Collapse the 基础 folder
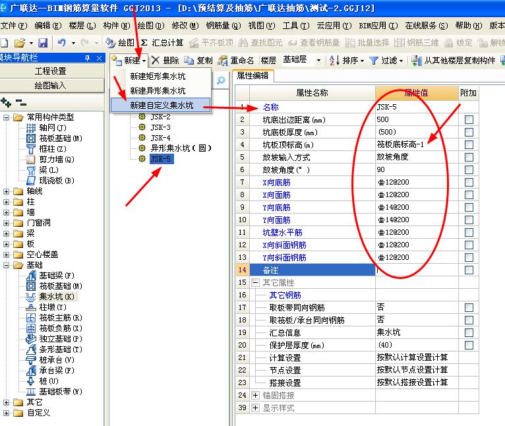 6,265
